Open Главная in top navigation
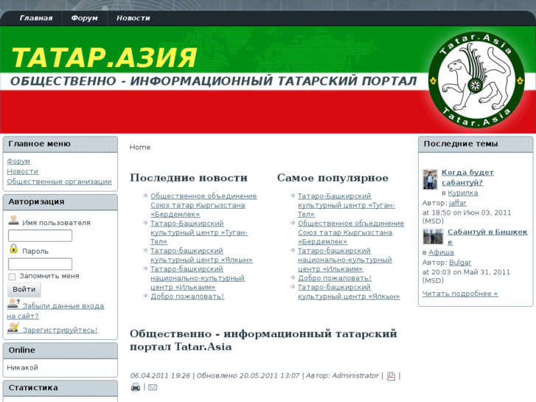This screenshot has height=402, width=536. [x=36, y=18]
